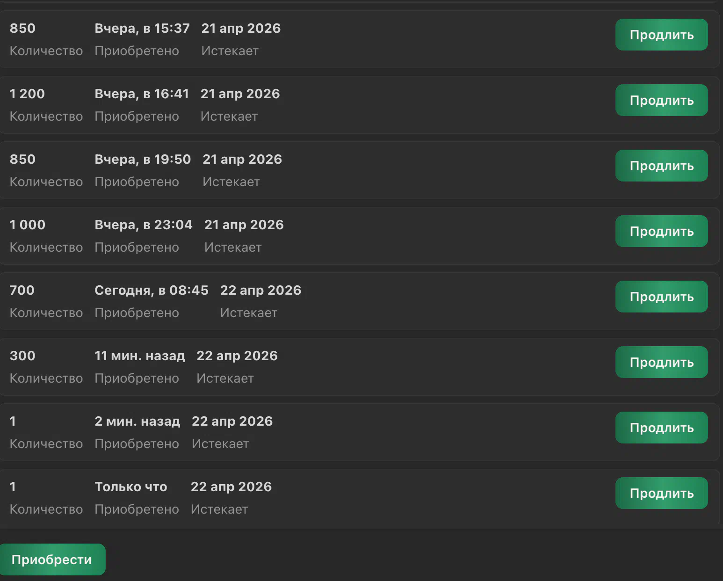Click Продлить for the 850 purchased at 15:37
Screen dimensions: 723x581
coord(661,35)
